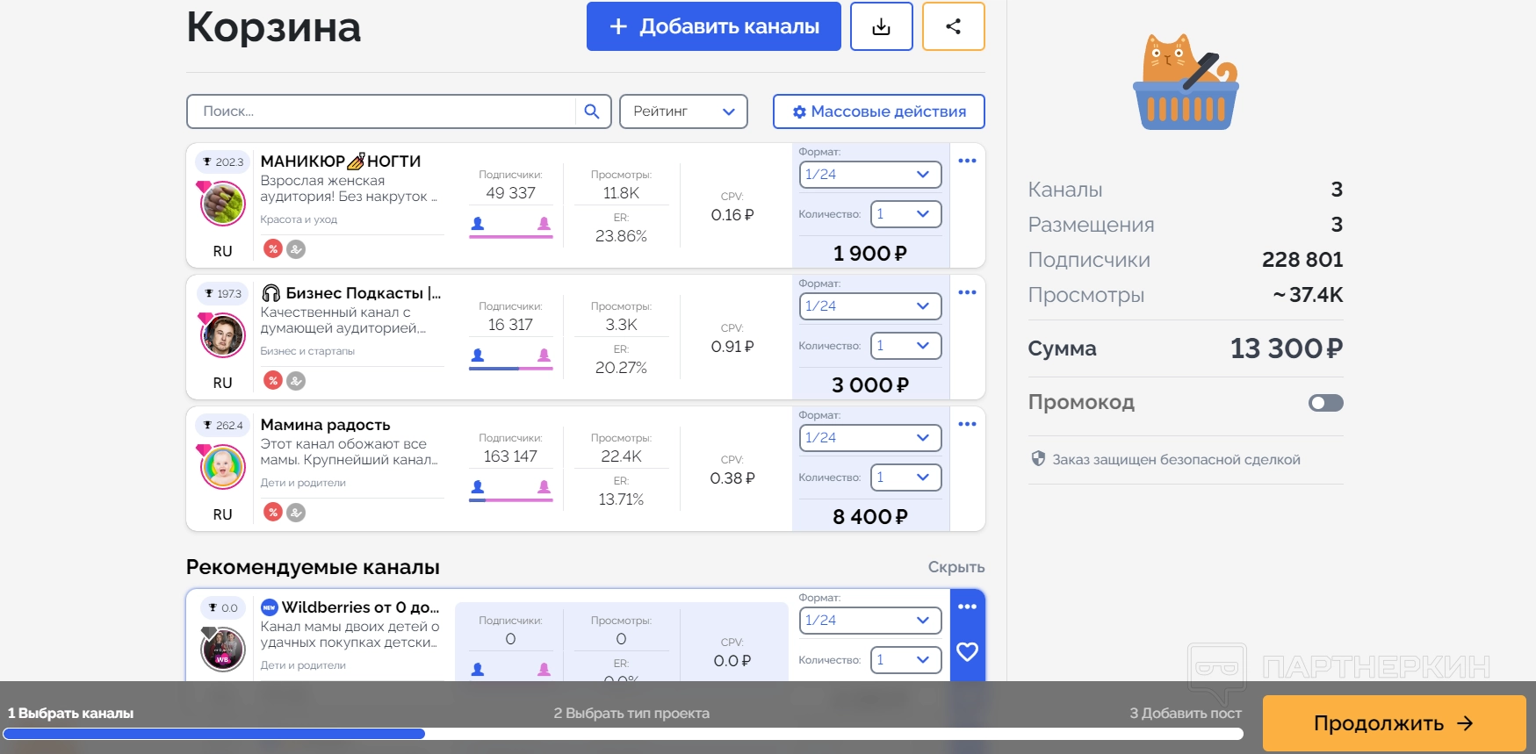Click red percent badge on Бизнес Подкасты
Viewport: 1536px width, 754px height.
coord(273,381)
